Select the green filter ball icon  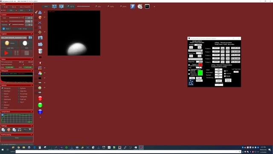click(x=40, y=105)
